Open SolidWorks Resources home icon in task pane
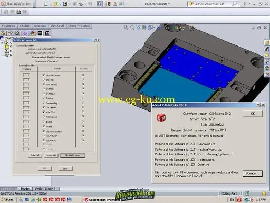The height and width of the screenshot is (203, 270). (267, 42)
